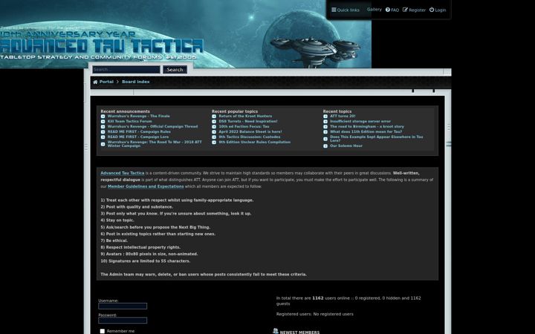Open the Login page from top bar
Screen dimensions: 535x334
(x=438, y=10)
